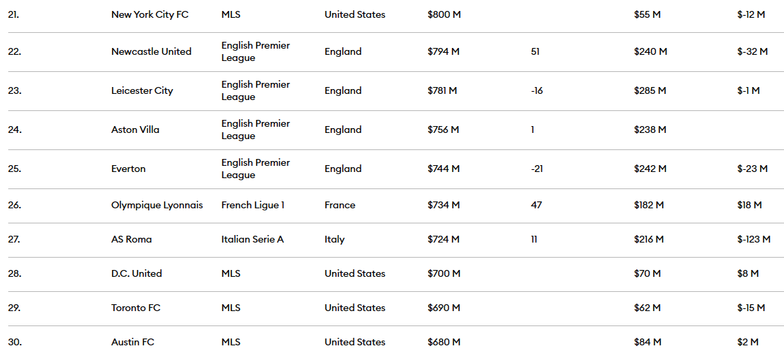This screenshot has height=357, width=784.
Task: Click the Olympique Lyonnais team name
Action: [x=157, y=205]
